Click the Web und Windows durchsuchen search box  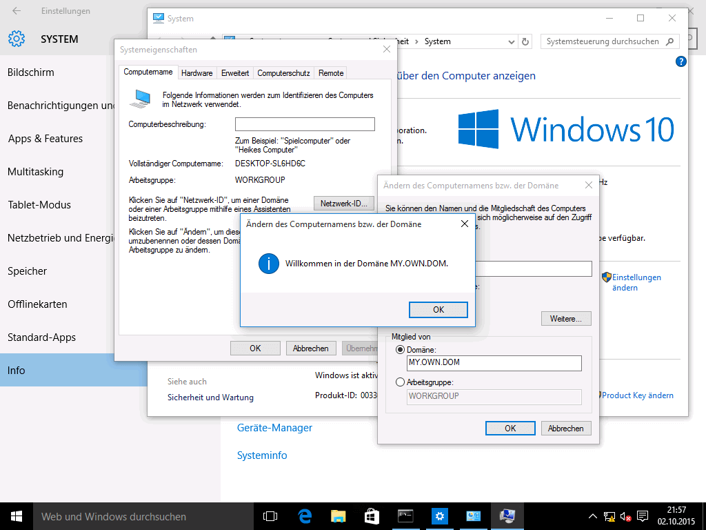pos(143,516)
